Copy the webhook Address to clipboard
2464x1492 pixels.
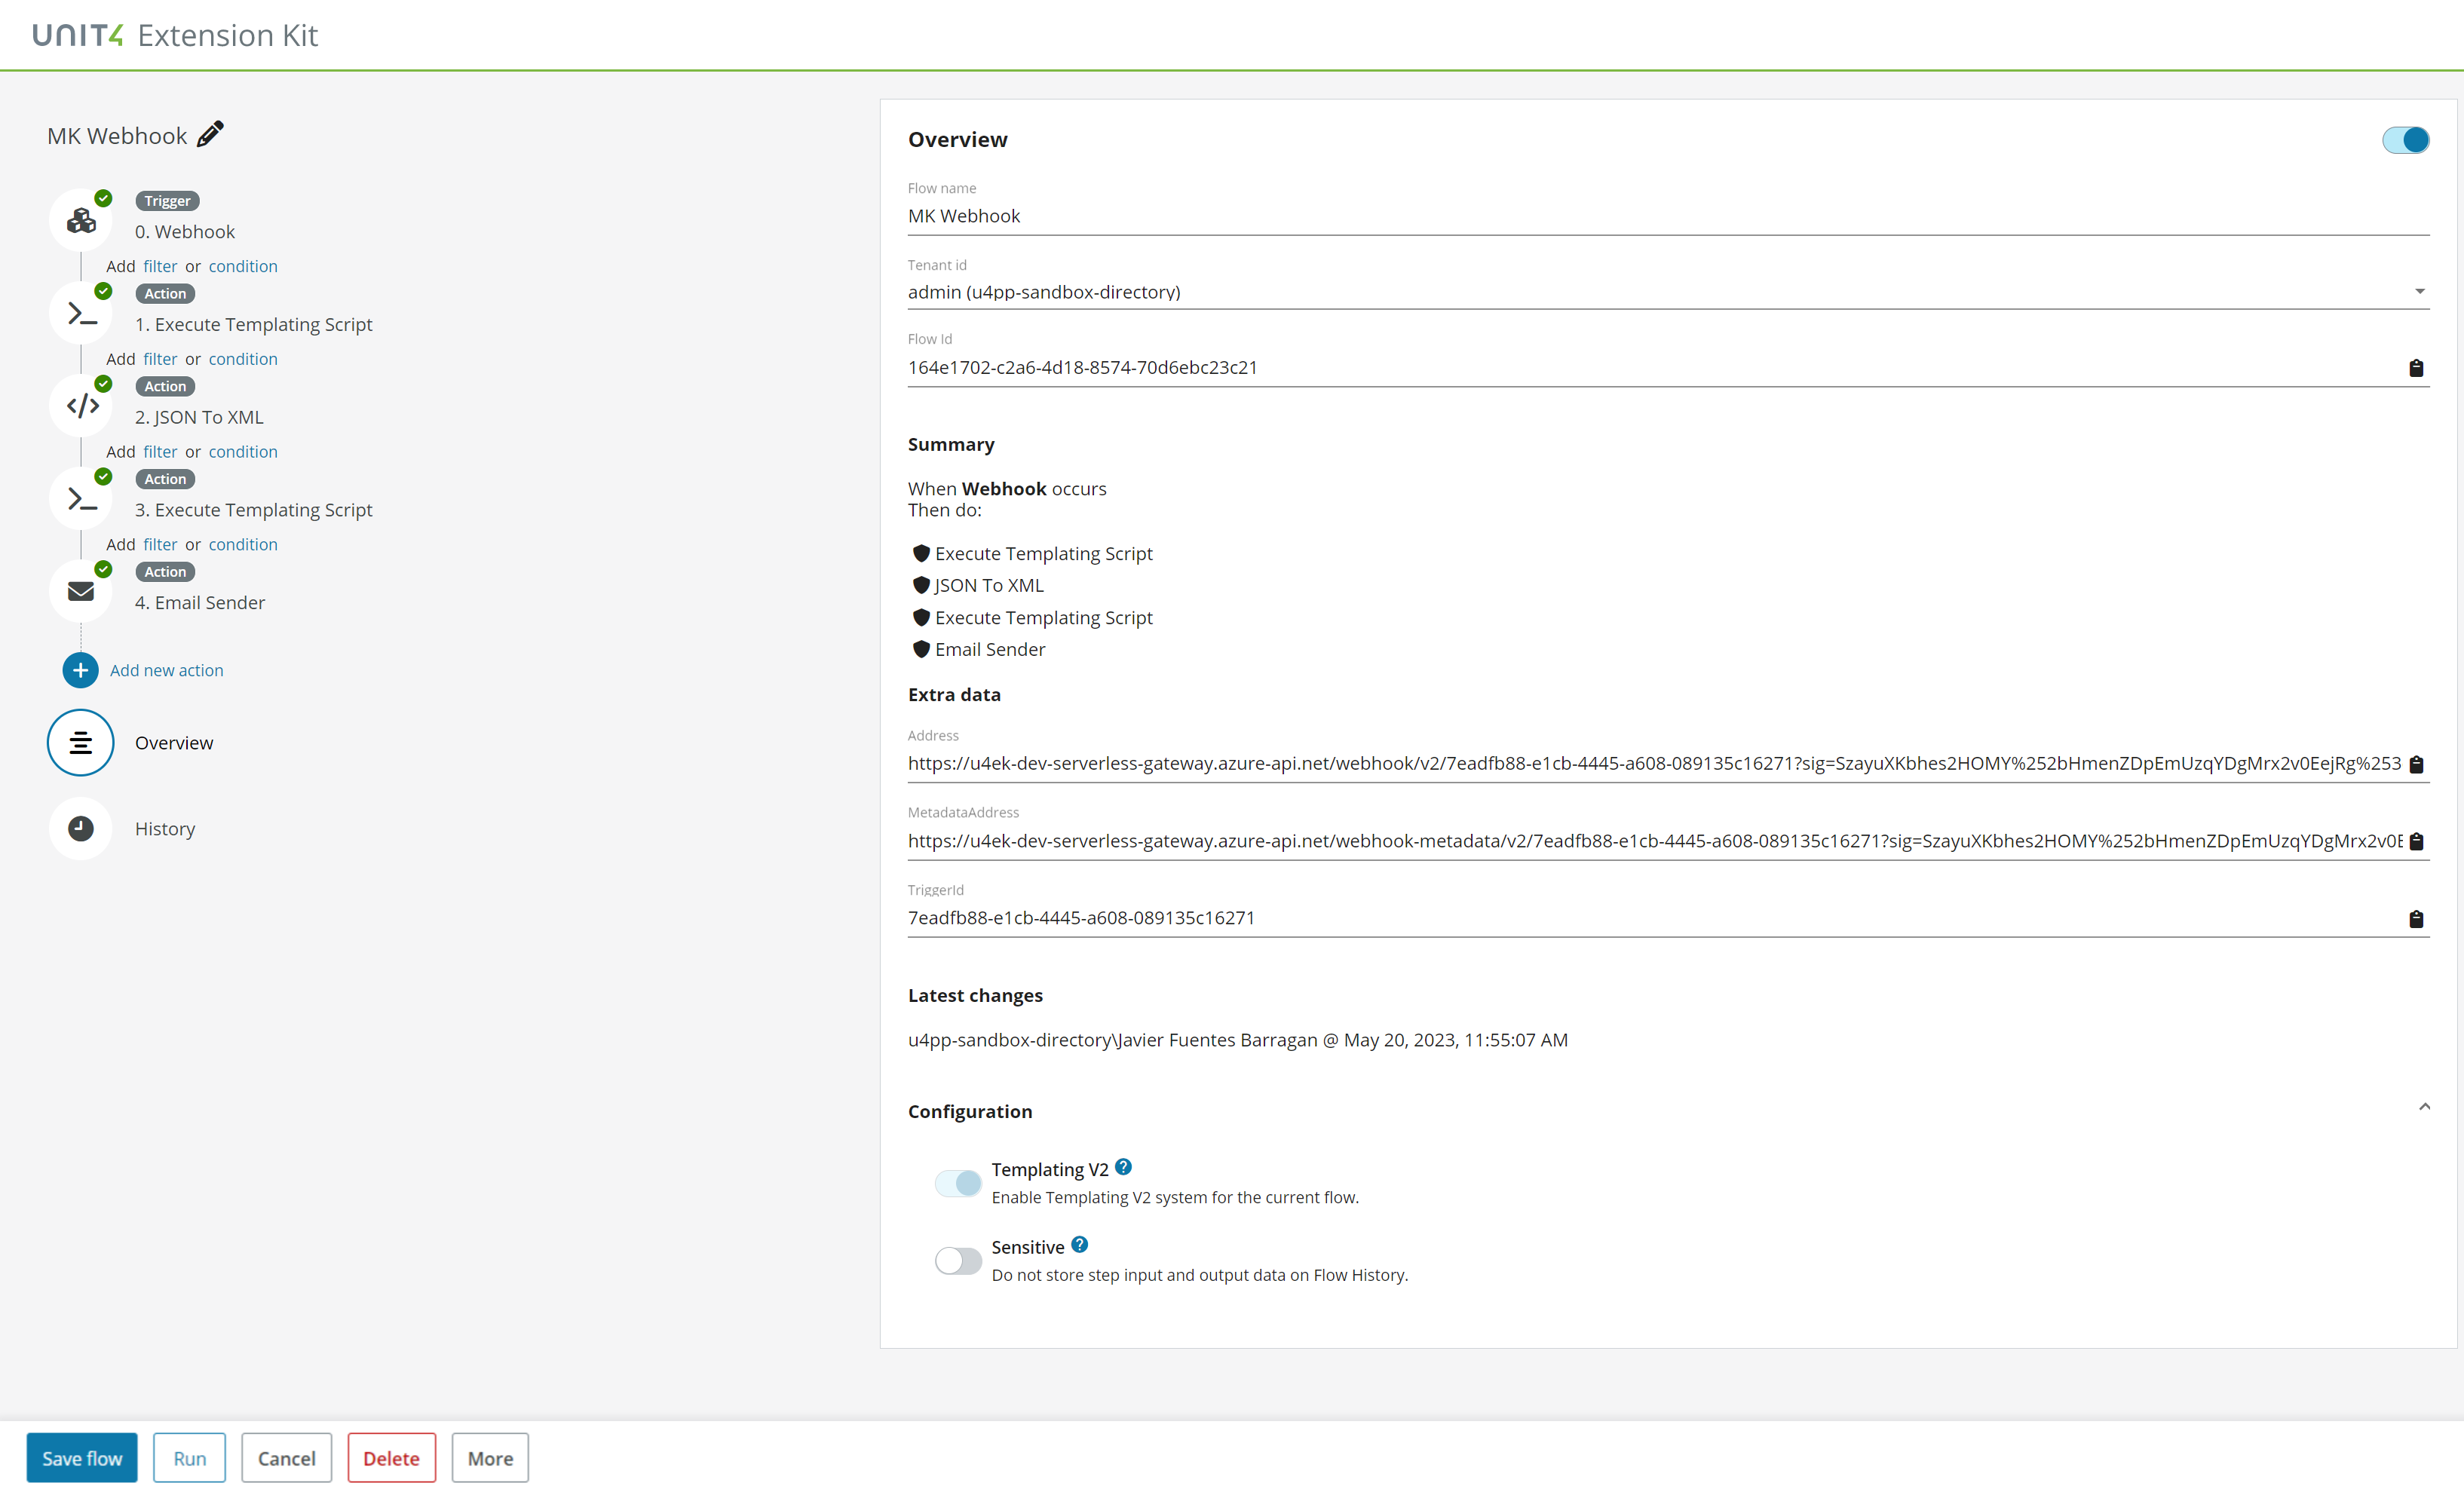2416,764
